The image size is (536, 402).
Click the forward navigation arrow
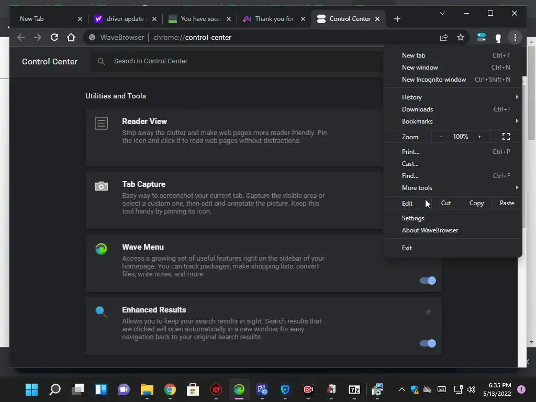pyautogui.click(x=38, y=37)
